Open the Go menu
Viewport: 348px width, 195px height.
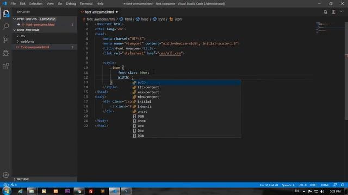pos(60,4)
